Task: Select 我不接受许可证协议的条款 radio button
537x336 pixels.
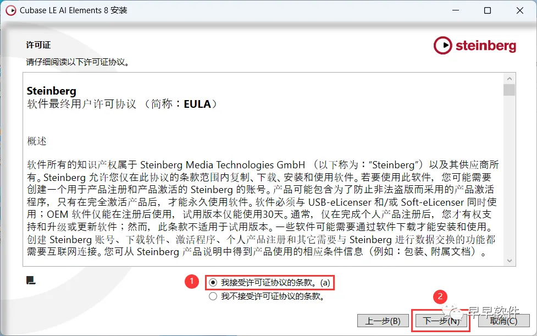Action: (x=213, y=296)
